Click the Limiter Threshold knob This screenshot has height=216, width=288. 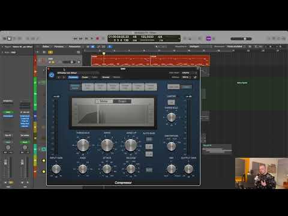coord(172,118)
